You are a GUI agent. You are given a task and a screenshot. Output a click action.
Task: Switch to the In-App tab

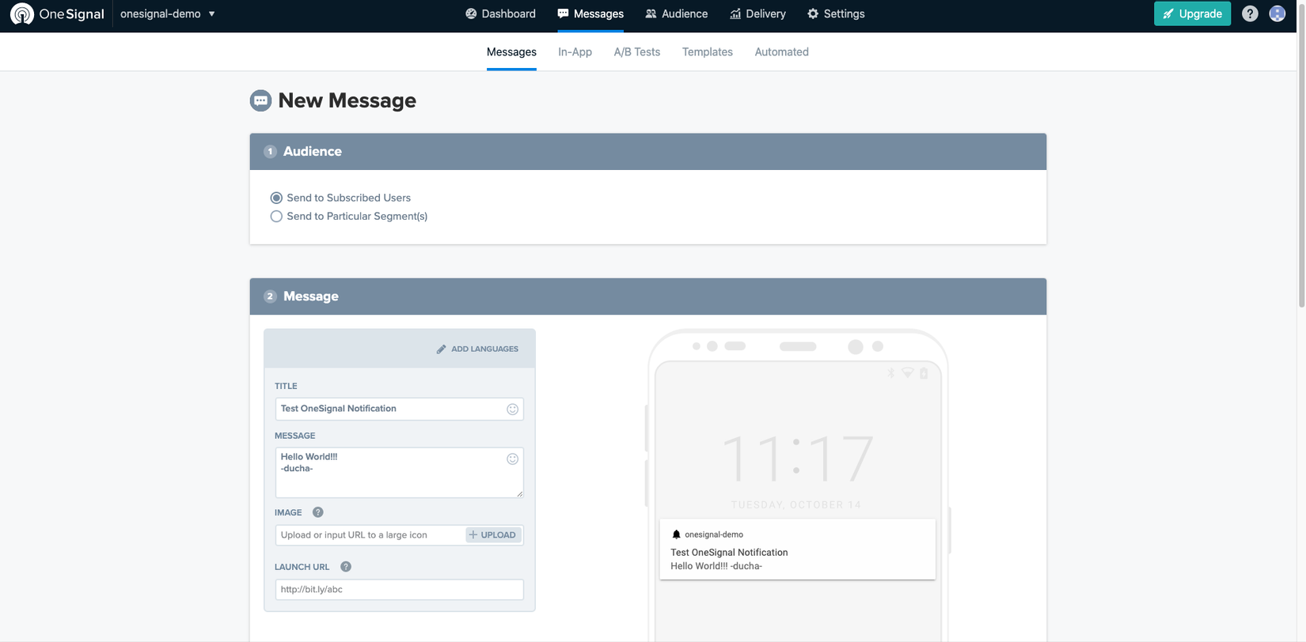(x=575, y=52)
